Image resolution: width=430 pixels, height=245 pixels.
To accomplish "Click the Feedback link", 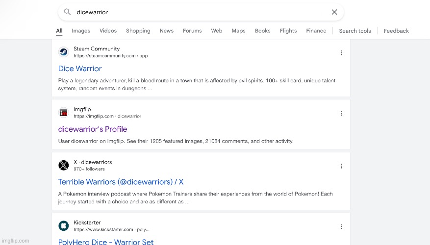I will [x=396, y=31].
